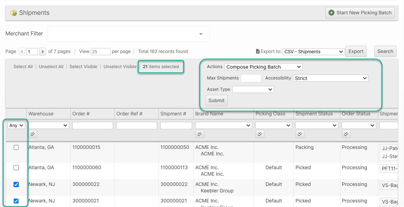Click the Unselect Visible link
This screenshot has width=404, height=207.
click(x=120, y=67)
